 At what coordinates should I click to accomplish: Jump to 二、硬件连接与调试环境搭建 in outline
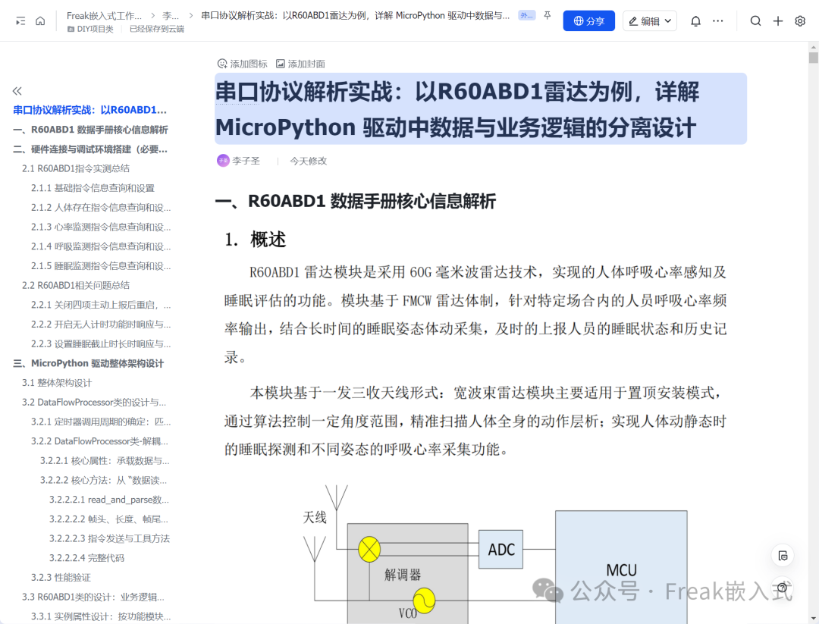90,149
